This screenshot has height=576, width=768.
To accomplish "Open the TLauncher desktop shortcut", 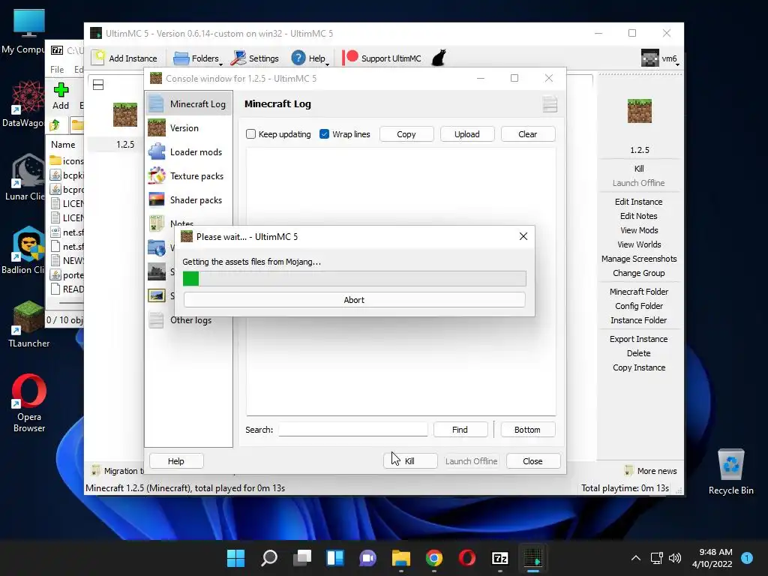I will [x=28, y=324].
